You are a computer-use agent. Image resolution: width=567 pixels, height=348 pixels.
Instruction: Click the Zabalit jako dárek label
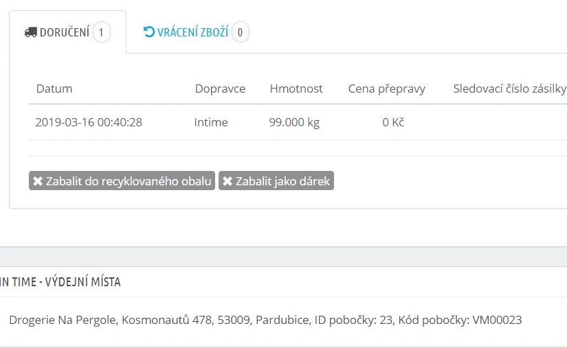click(282, 181)
